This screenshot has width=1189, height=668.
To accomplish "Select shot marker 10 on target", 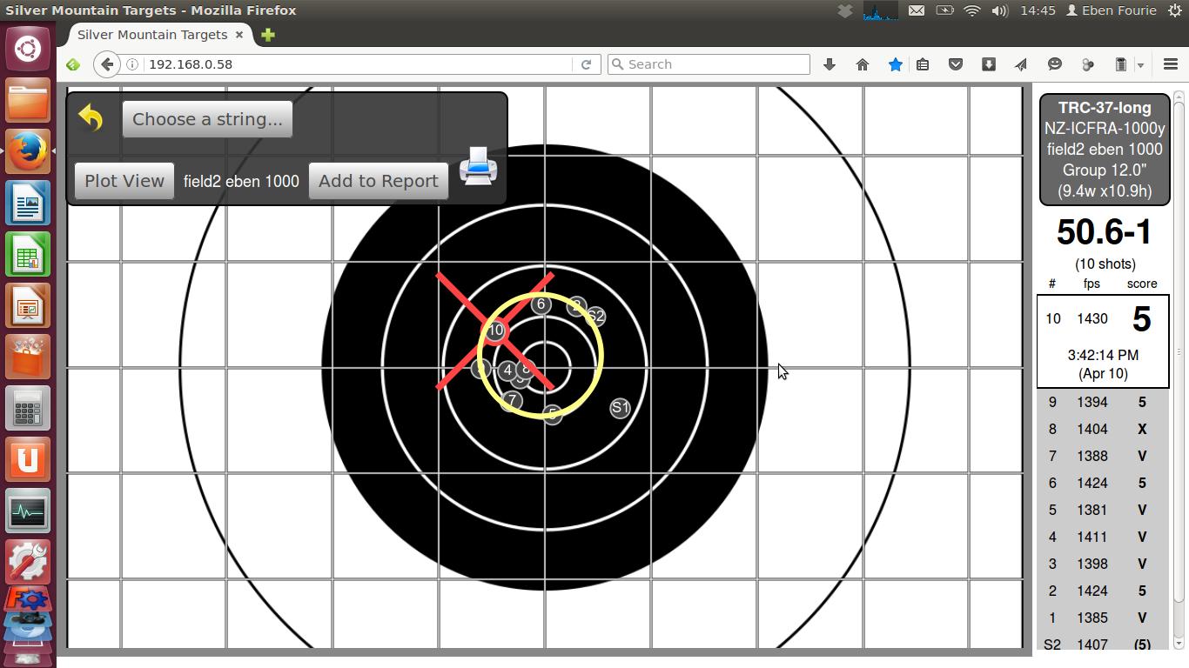I will (495, 331).
